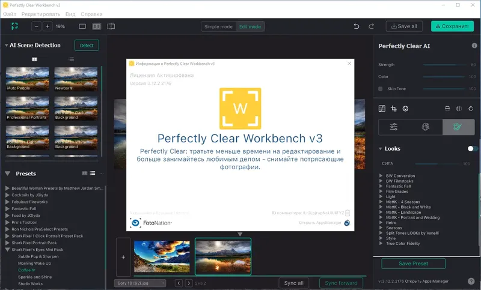This screenshot has width=481, height=290.
Task: Click the Sync all button
Action: click(x=293, y=283)
